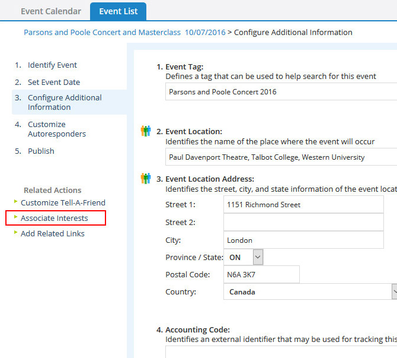Select Configure Additional Information step

65,102
